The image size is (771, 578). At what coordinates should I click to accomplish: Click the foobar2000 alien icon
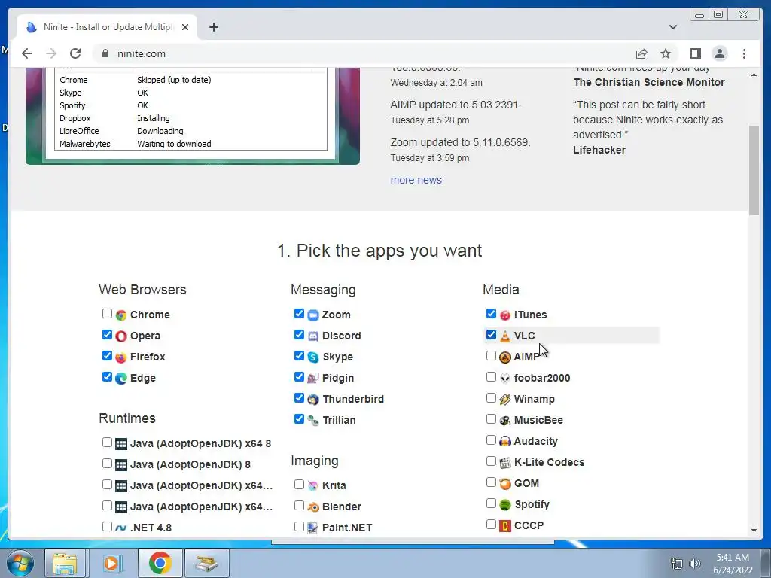pyautogui.click(x=505, y=379)
